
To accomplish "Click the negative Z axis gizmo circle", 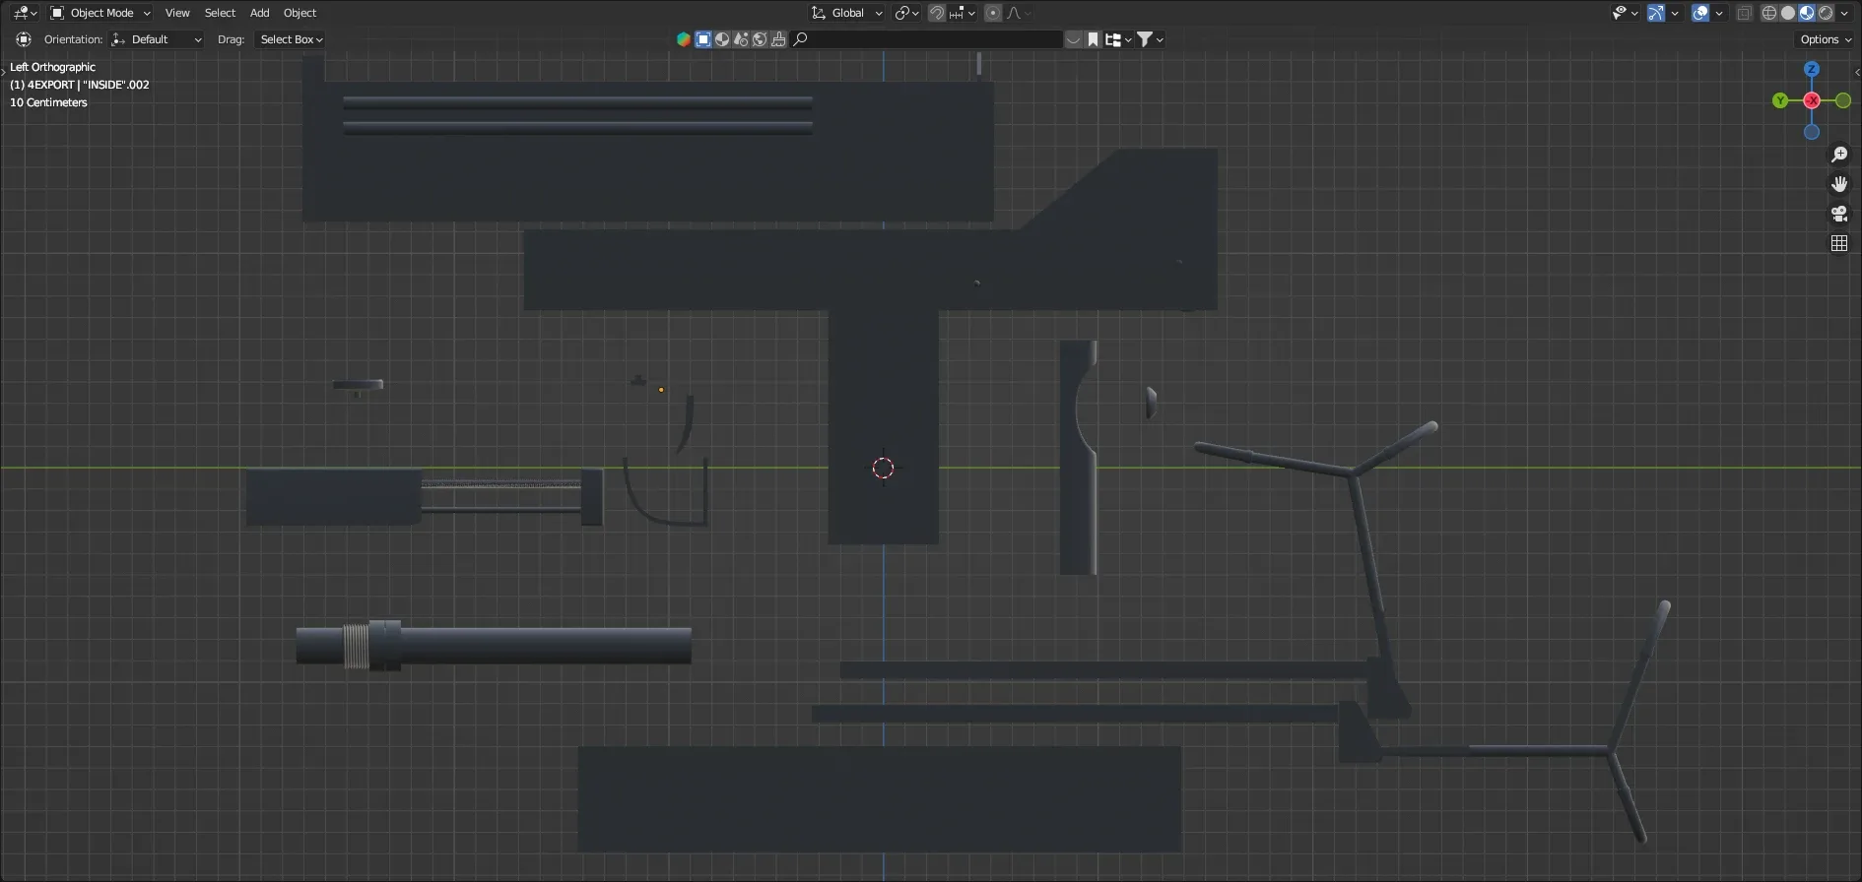I will 1811,132.
